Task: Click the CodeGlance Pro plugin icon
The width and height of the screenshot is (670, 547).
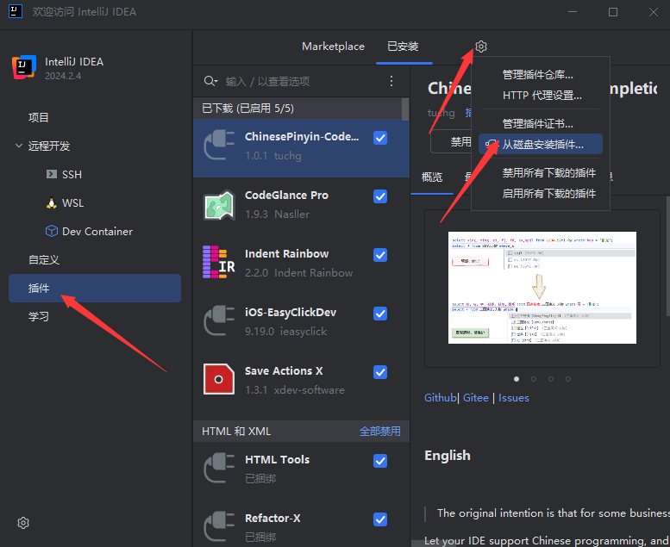Action: click(x=219, y=205)
